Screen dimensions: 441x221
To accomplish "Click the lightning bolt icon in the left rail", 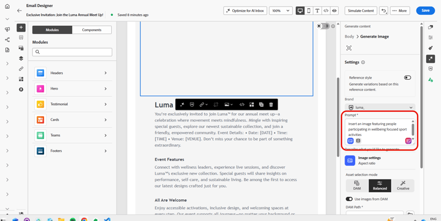I will [x=21, y=90].
